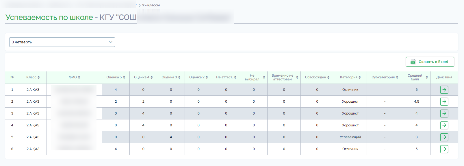Click the sort arrows beside Оценка 3
Viewport: 464px width, 166px height.
(x=179, y=78)
